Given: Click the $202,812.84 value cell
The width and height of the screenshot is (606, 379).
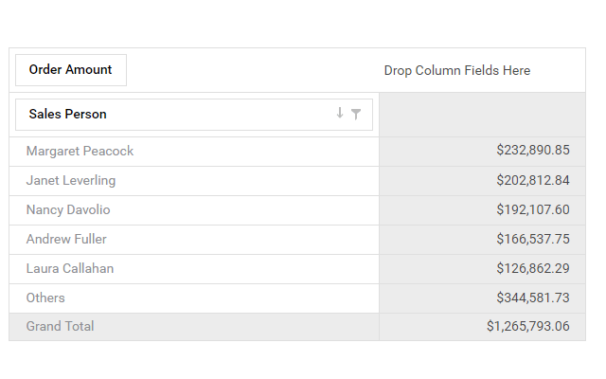Looking at the screenshot, I should pos(532,181).
